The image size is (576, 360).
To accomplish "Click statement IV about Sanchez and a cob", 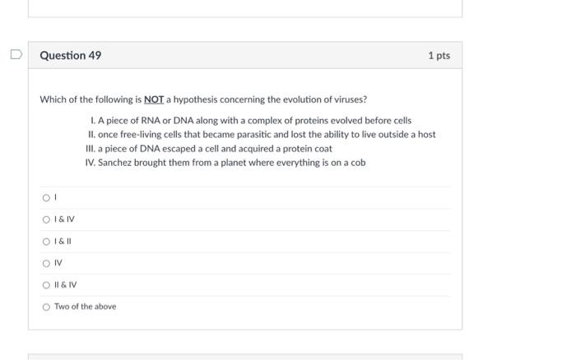I will [x=225, y=162].
